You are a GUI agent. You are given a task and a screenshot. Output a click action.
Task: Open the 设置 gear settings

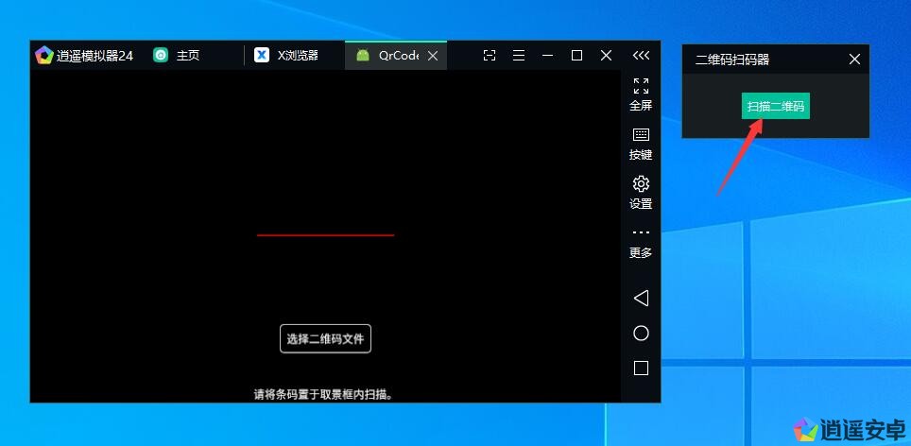pos(641,184)
